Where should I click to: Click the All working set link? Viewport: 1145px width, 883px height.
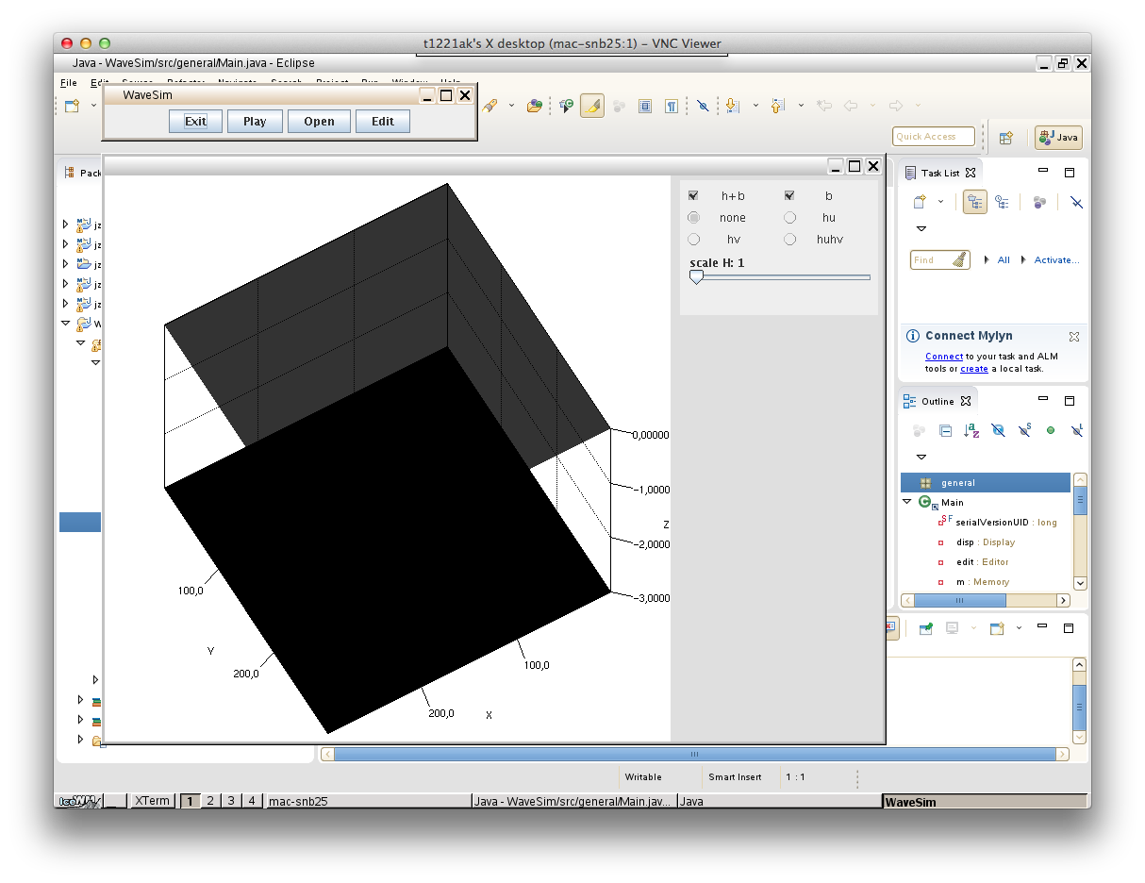pyautogui.click(x=1004, y=260)
